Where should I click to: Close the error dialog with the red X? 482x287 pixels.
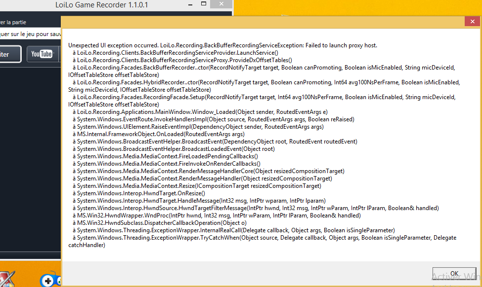tap(473, 22)
